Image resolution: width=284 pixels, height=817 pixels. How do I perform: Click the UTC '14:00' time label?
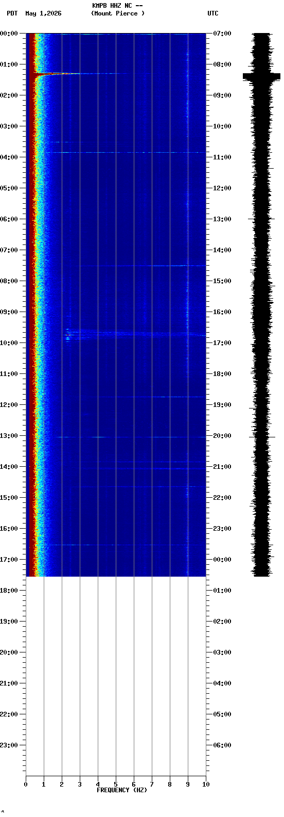pyautogui.click(x=222, y=250)
